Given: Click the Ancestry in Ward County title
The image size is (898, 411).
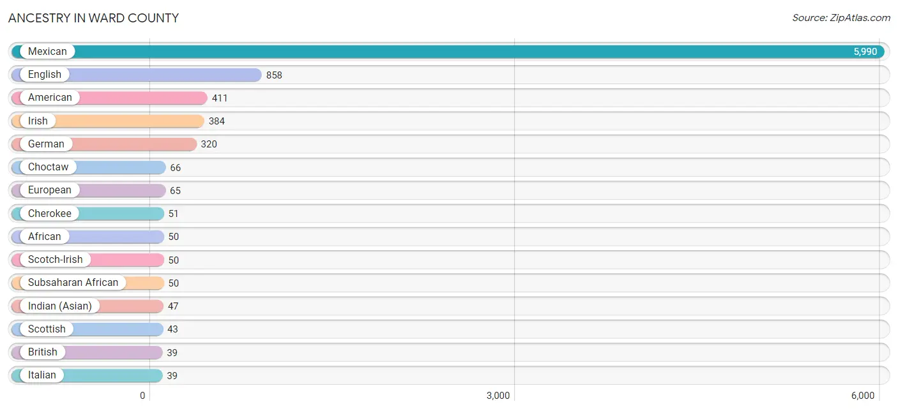Looking at the screenshot, I should [93, 18].
